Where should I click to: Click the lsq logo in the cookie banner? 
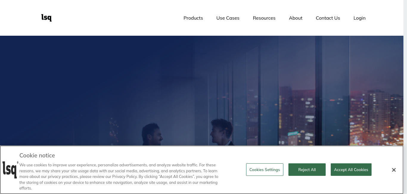(10, 170)
